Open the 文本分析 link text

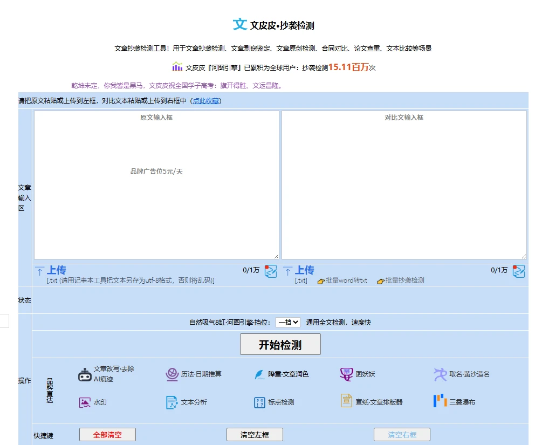coord(194,403)
